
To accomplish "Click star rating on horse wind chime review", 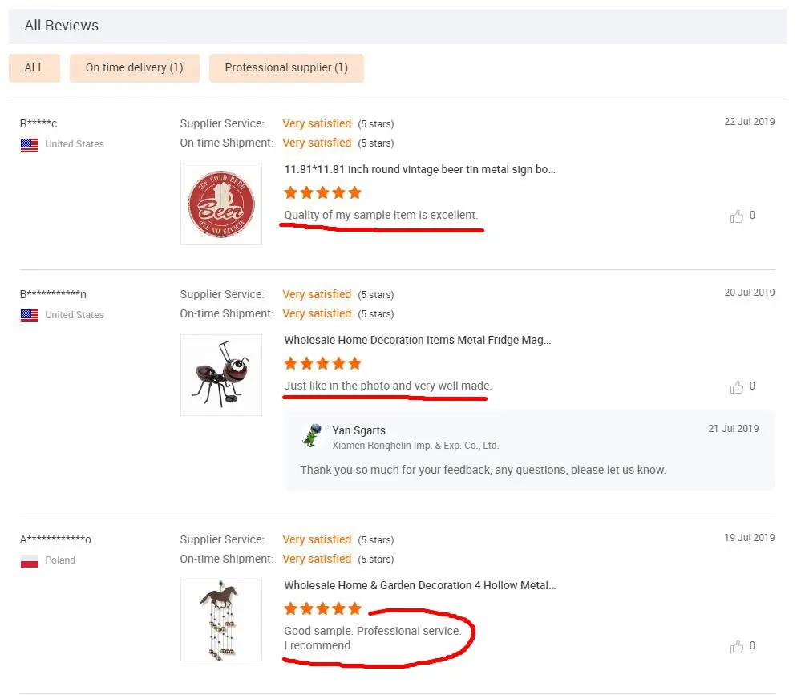I will click(x=322, y=609).
